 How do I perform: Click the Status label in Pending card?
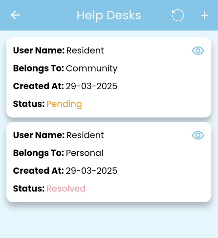[29, 104]
